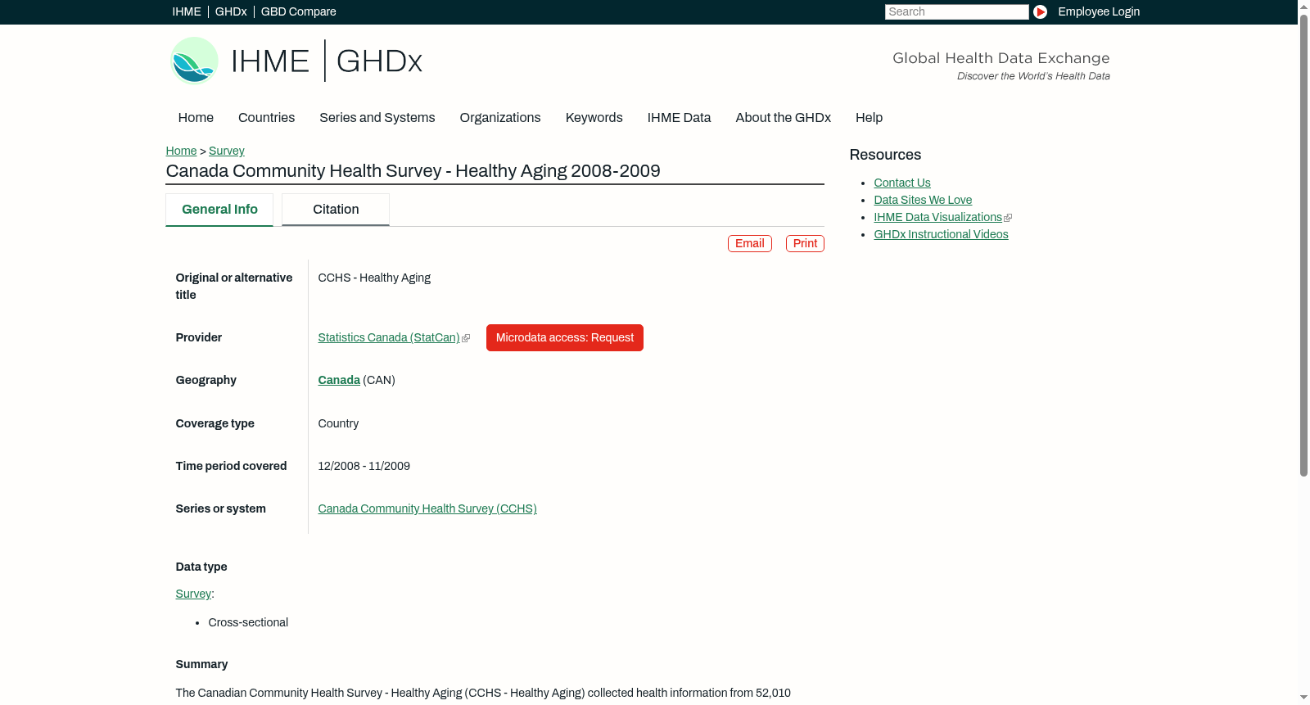
Task: Open GHDx Instructional Videos link
Action: point(942,234)
